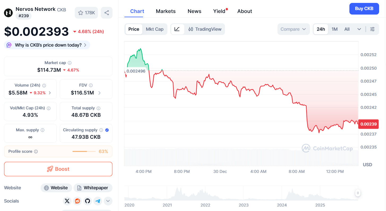Open Nervos Network's X profile icon

click(x=67, y=201)
